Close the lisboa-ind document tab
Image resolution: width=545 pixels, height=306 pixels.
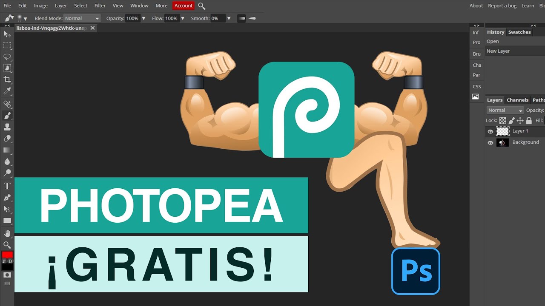[x=92, y=28]
